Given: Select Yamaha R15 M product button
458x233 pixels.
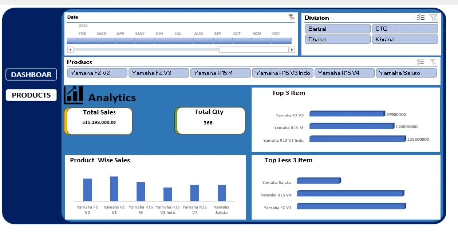Looking at the screenshot, I should pos(220,73).
